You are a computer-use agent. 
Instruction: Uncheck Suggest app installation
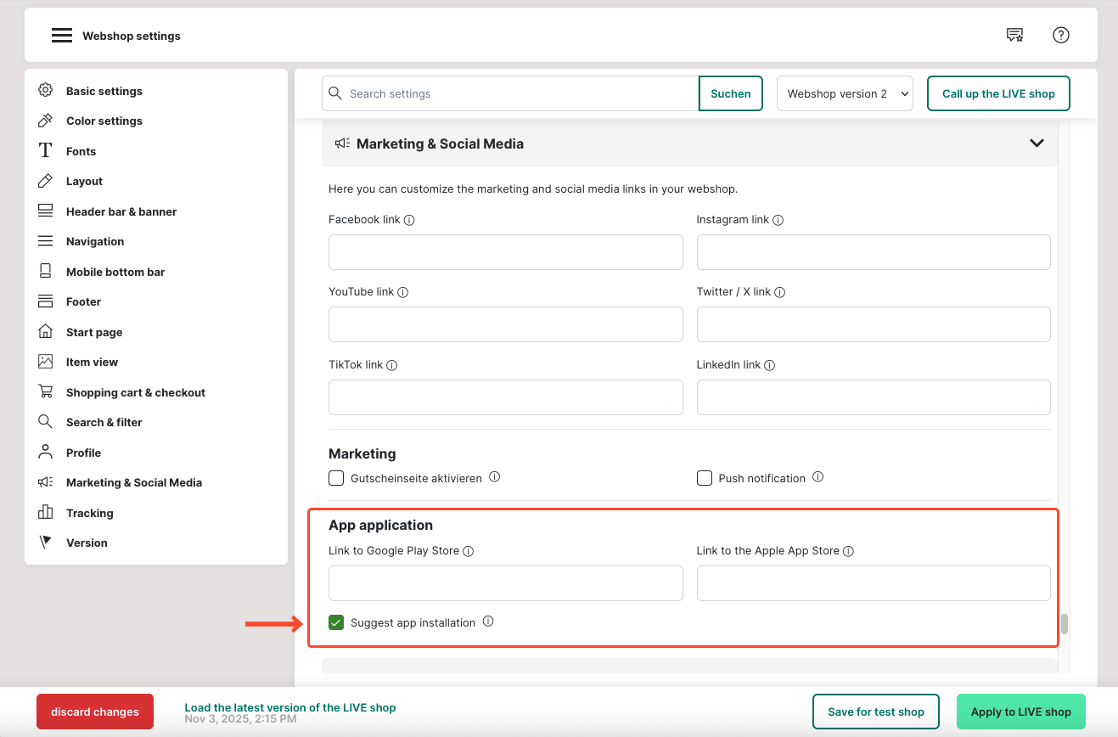pos(336,622)
